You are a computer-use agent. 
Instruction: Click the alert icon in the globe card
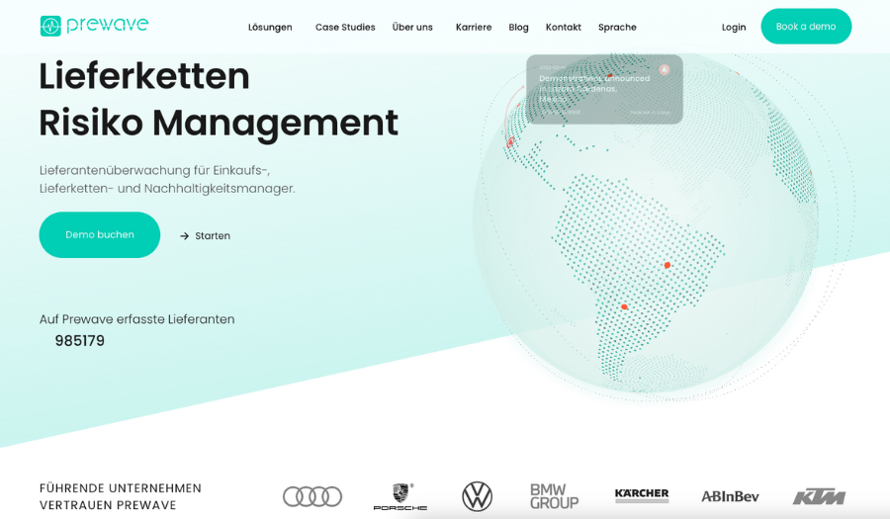[x=665, y=70]
